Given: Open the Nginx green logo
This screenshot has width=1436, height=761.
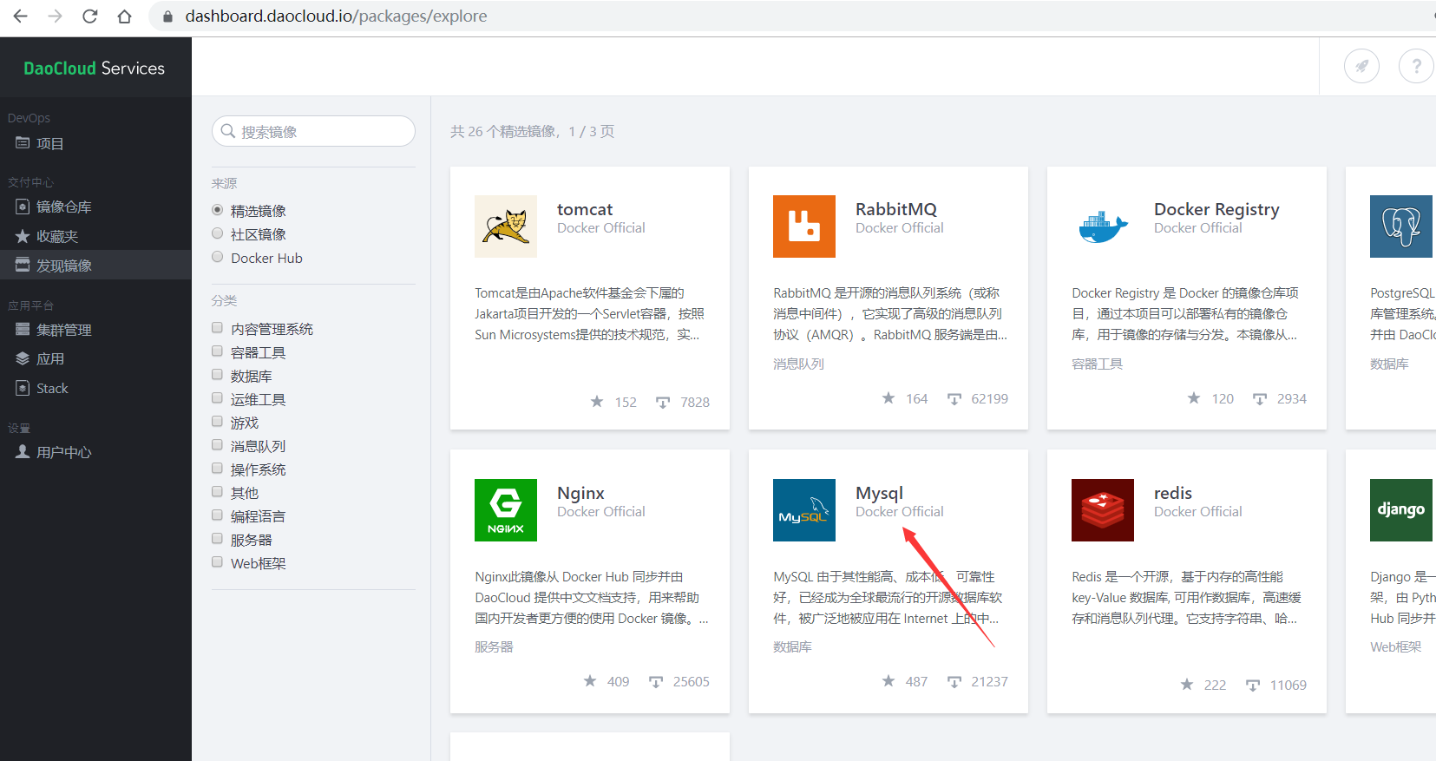Looking at the screenshot, I should pos(506,510).
